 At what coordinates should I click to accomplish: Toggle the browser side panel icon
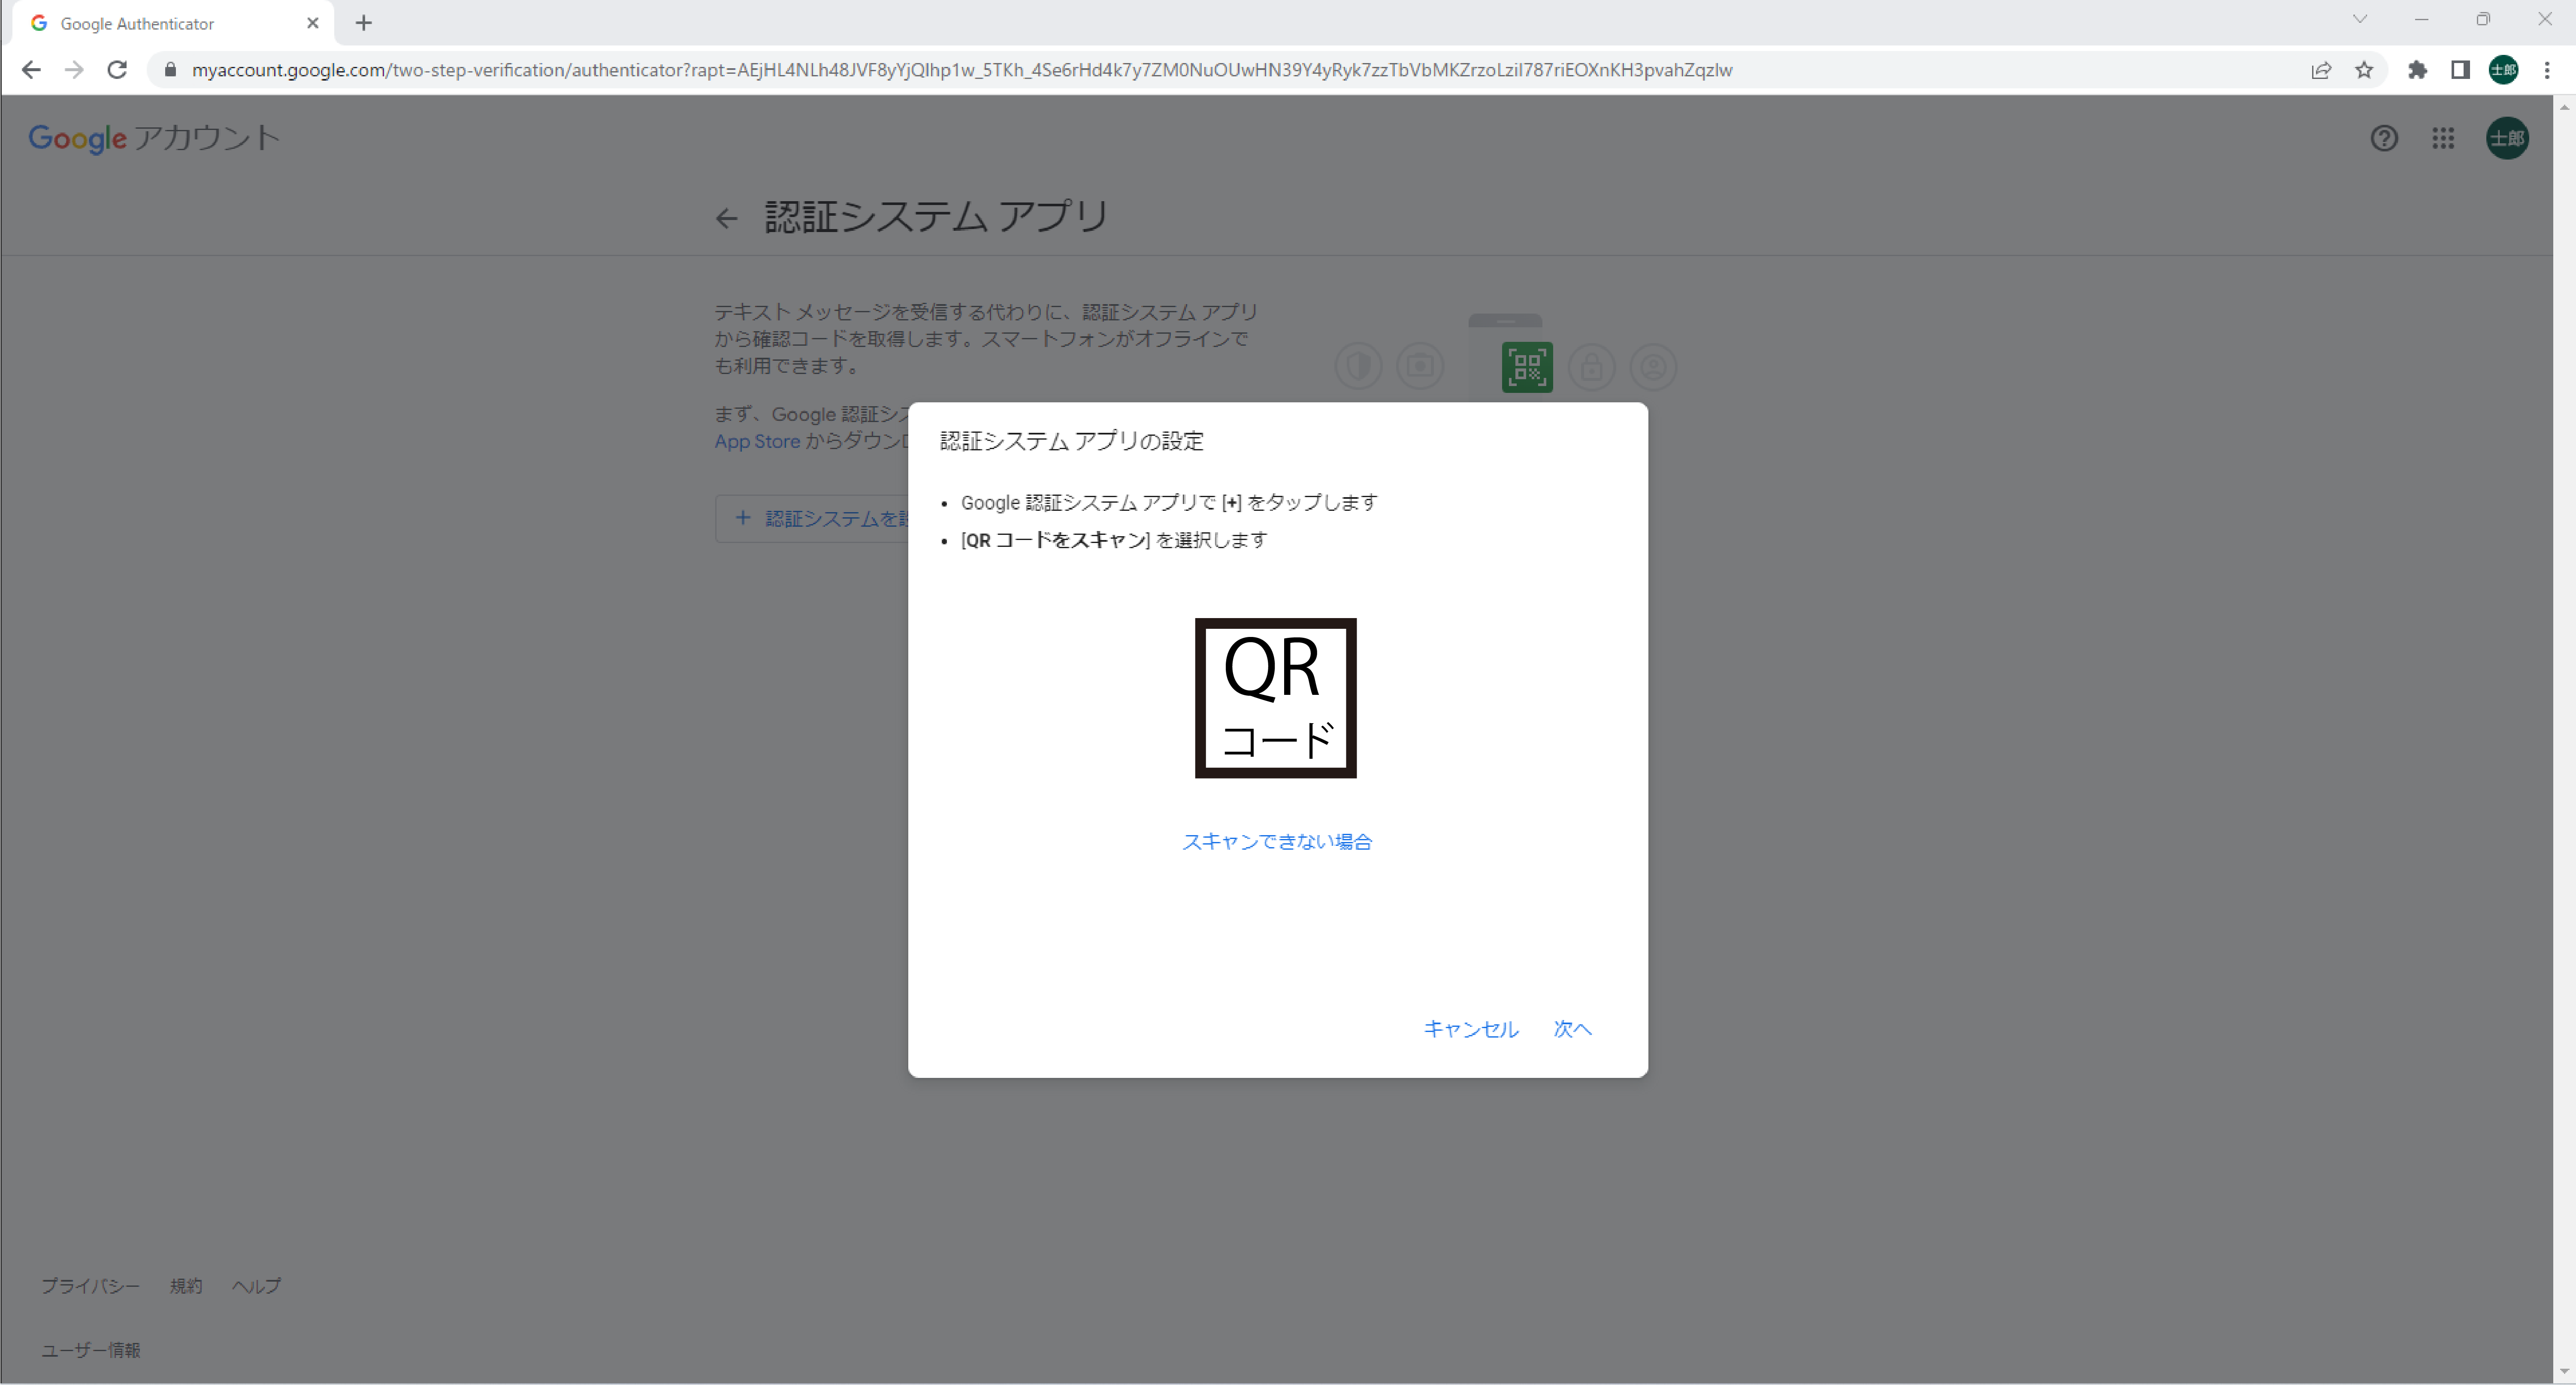point(2460,70)
